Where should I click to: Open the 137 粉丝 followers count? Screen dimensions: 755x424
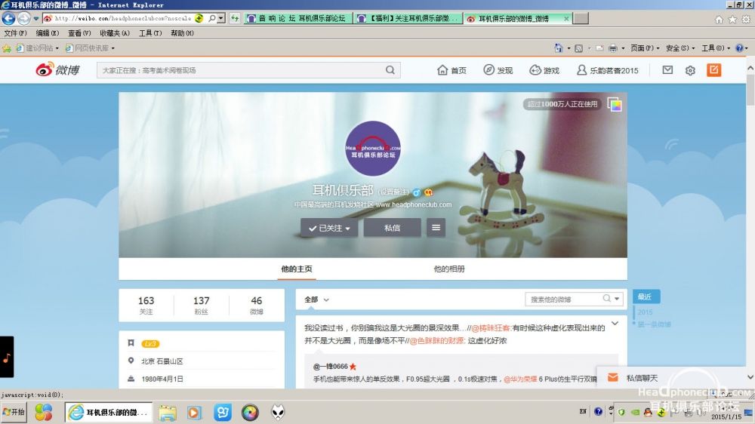click(202, 305)
